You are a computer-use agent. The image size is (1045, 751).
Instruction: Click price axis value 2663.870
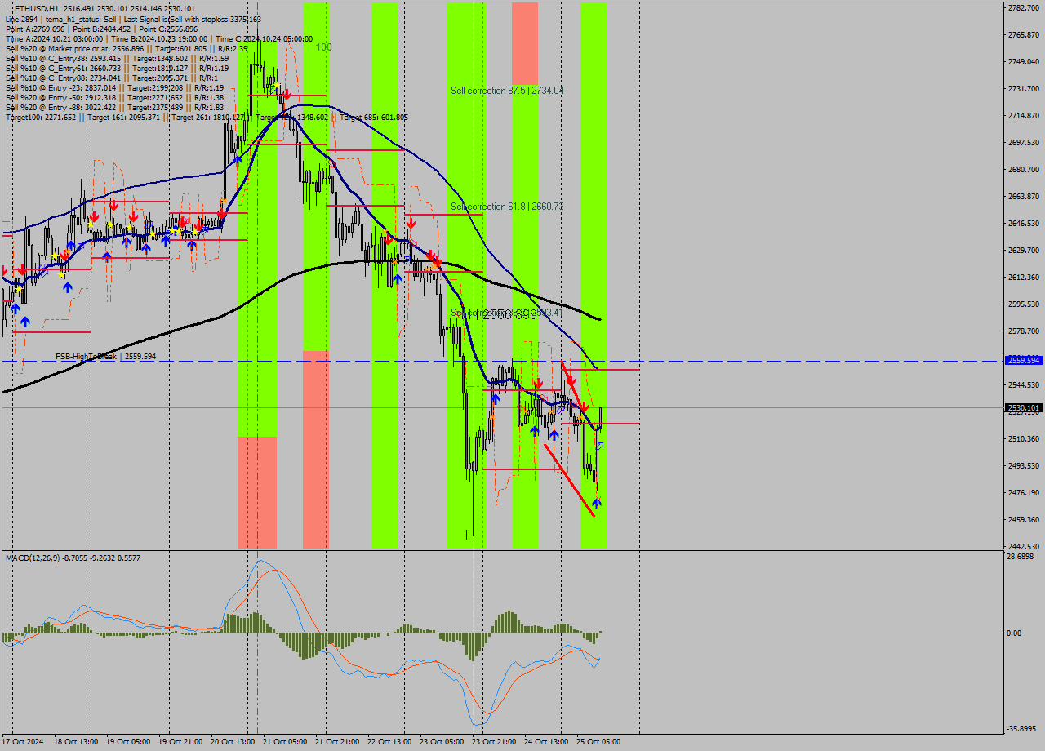click(x=1024, y=196)
